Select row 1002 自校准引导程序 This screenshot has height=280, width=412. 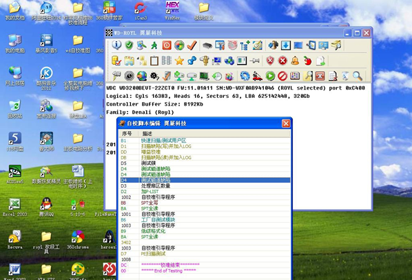(205, 197)
